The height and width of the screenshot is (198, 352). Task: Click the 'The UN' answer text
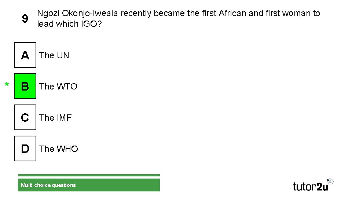pos(54,55)
